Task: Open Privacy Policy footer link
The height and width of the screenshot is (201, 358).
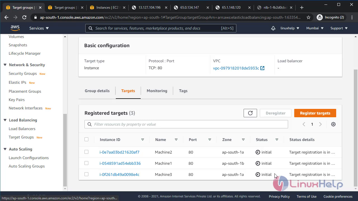Action: (x=279, y=197)
